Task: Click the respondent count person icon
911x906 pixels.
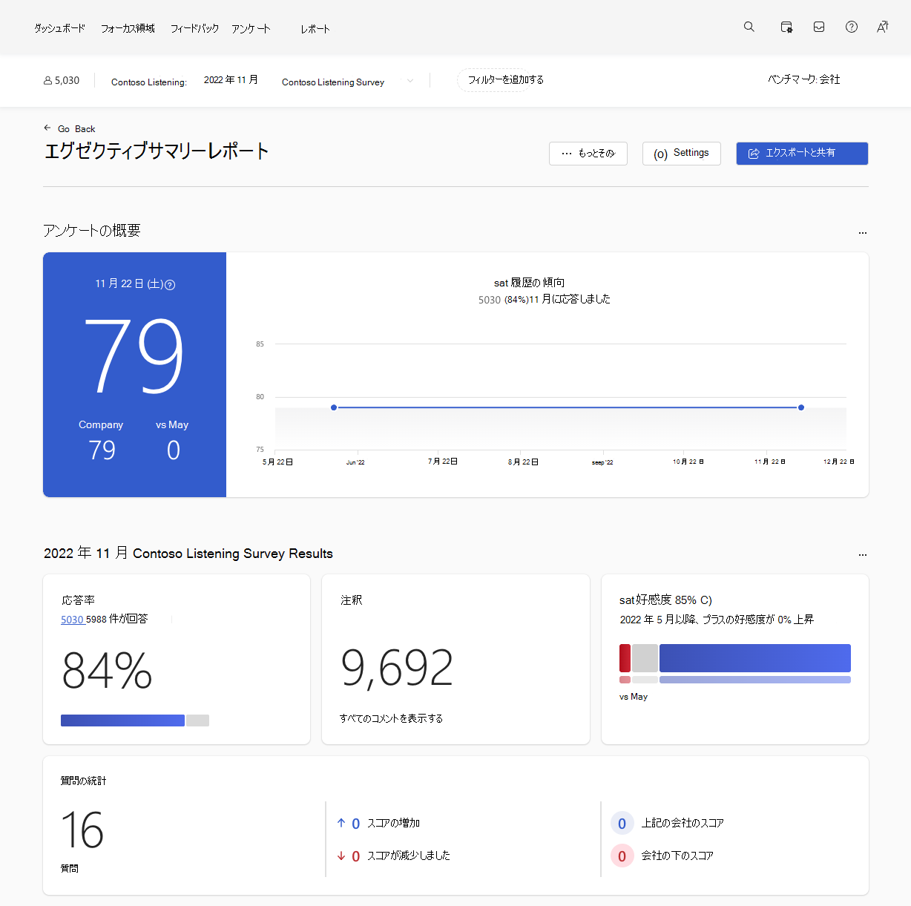Action: coord(47,79)
